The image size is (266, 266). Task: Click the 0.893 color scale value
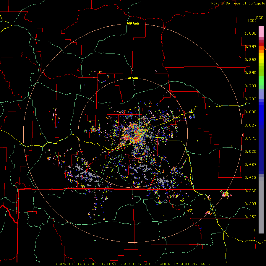click(250, 59)
